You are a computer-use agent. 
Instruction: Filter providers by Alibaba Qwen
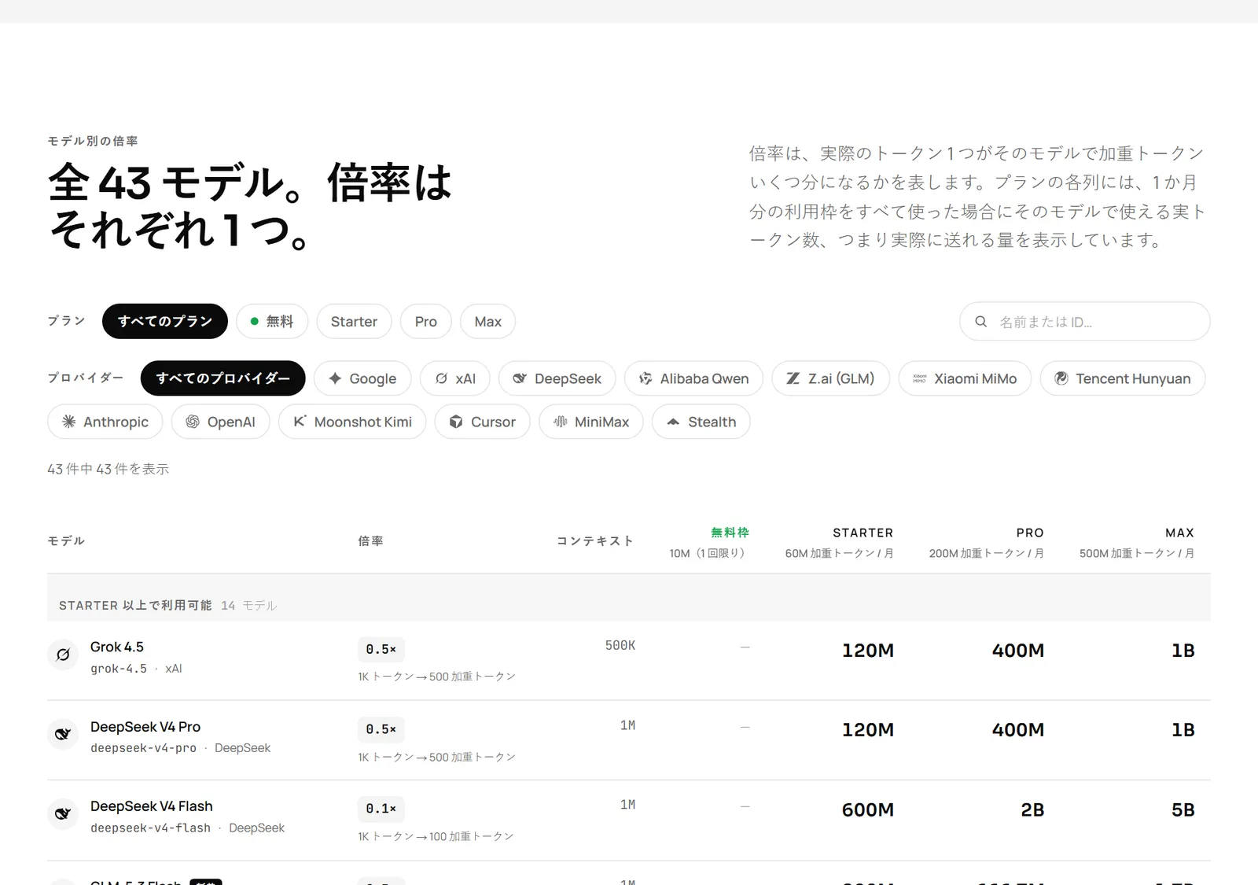(693, 378)
